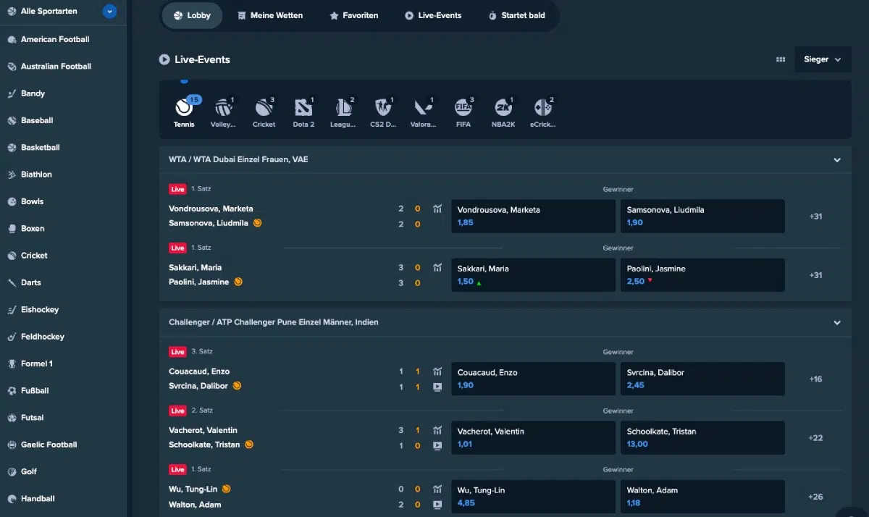The image size is (869, 517).
Task: Open the Favoriten tab
Action: (354, 15)
